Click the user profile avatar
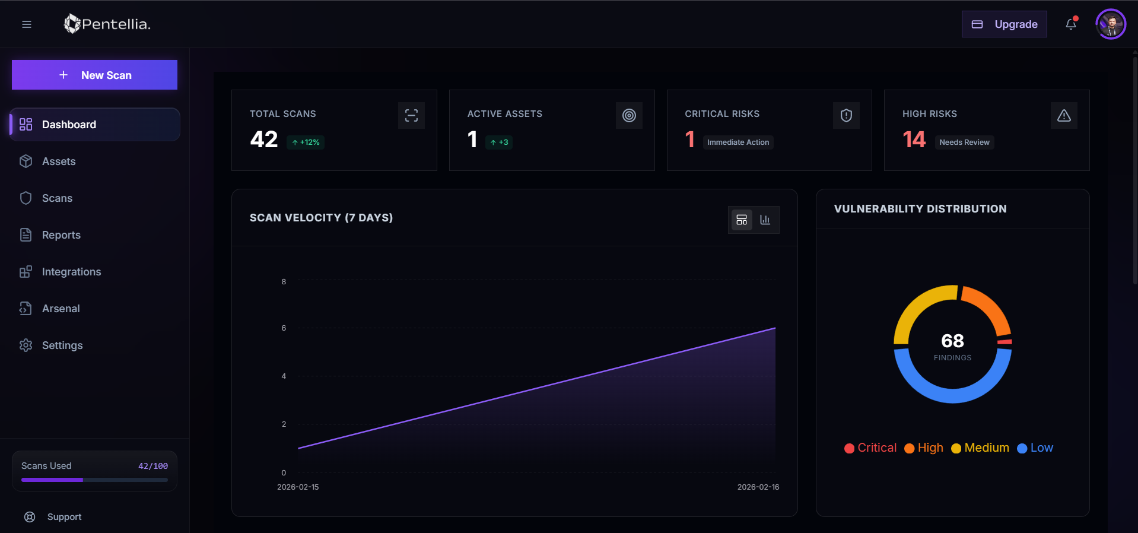Screen dimensions: 1138x533 [1110, 24]
